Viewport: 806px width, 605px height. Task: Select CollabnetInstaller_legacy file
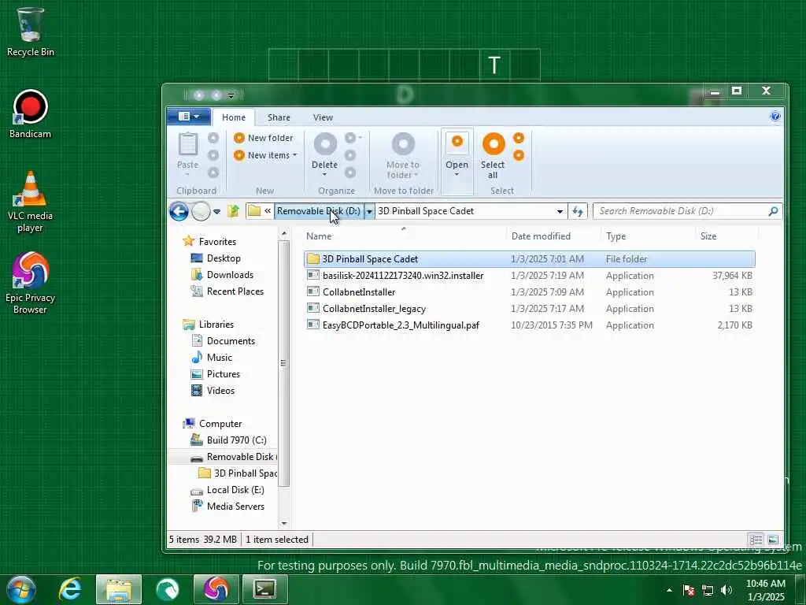click(x=530, y=309)
